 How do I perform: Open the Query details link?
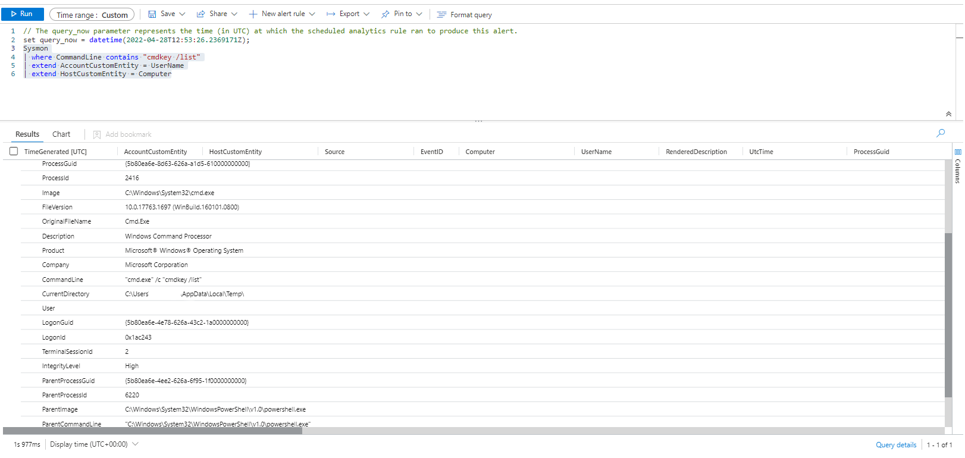coord(896,445)
